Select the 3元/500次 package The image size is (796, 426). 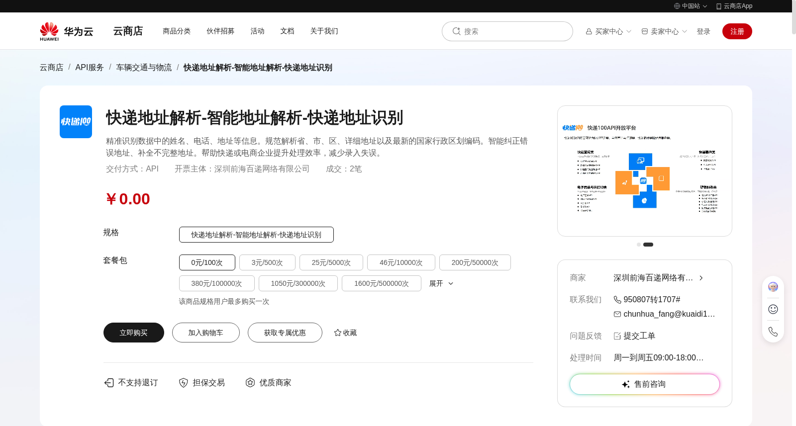point(267,262)
